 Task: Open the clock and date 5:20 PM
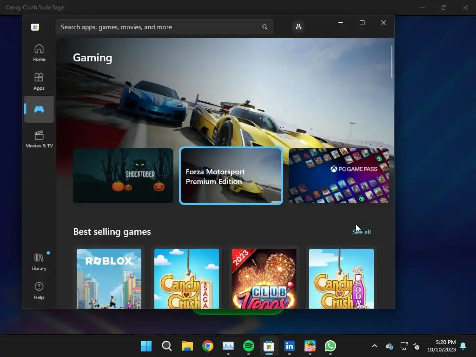click(442, 346)
